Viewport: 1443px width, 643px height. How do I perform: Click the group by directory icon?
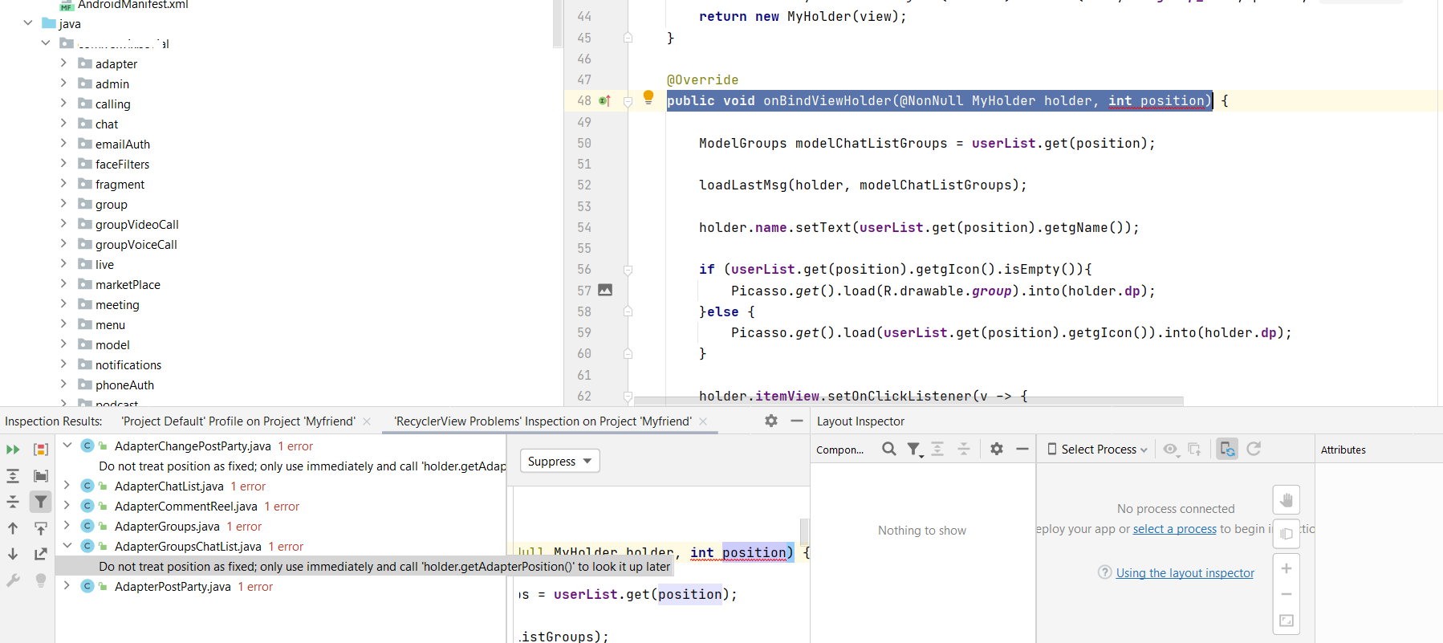click(x=41, y=476)
